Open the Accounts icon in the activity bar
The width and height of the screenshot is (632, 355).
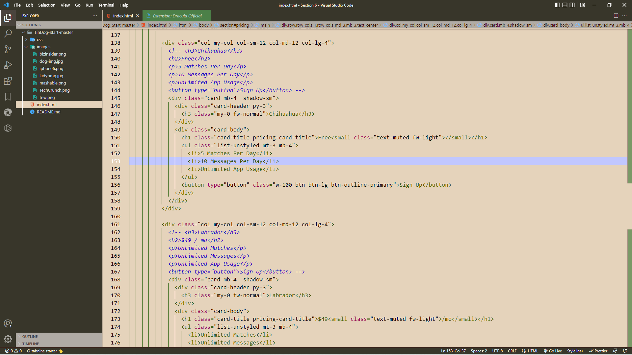coord(8,323)
